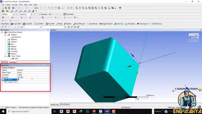This screenshot has height=114, width=202.
Task: Collapse the XYPlane tree node
Action: click(5, 35)
